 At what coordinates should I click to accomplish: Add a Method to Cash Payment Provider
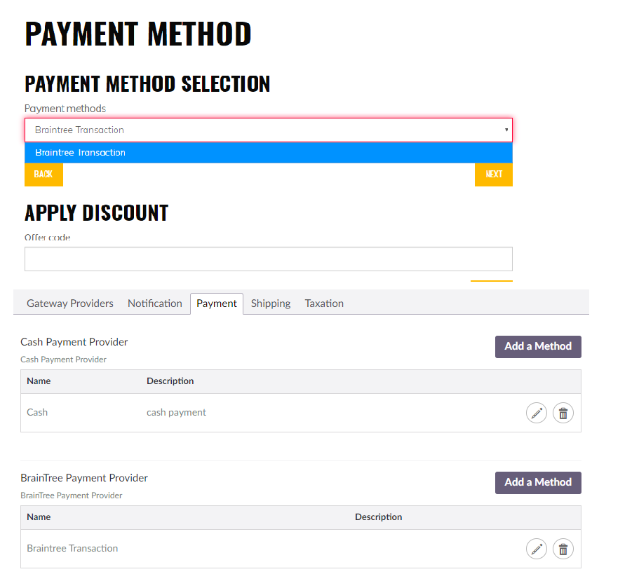click(x=538, y=347)
